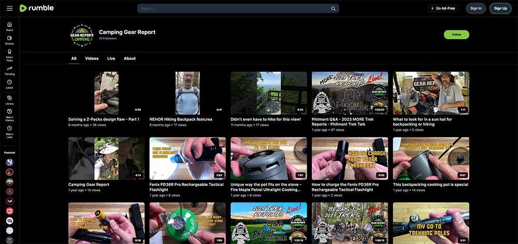The width and height of the screenshot is (518, 244).
Task: Click the Rumble logo
Action: [36, 8]
